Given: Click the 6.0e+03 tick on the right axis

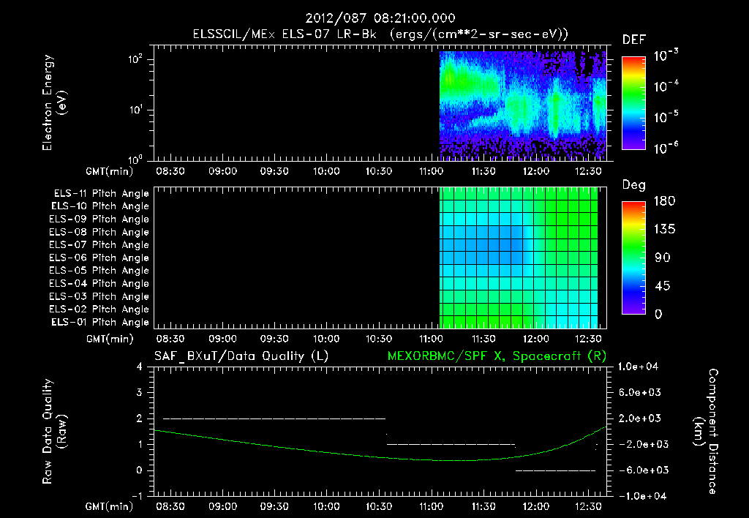Looking at the screenshot, I should click(641, 392).
